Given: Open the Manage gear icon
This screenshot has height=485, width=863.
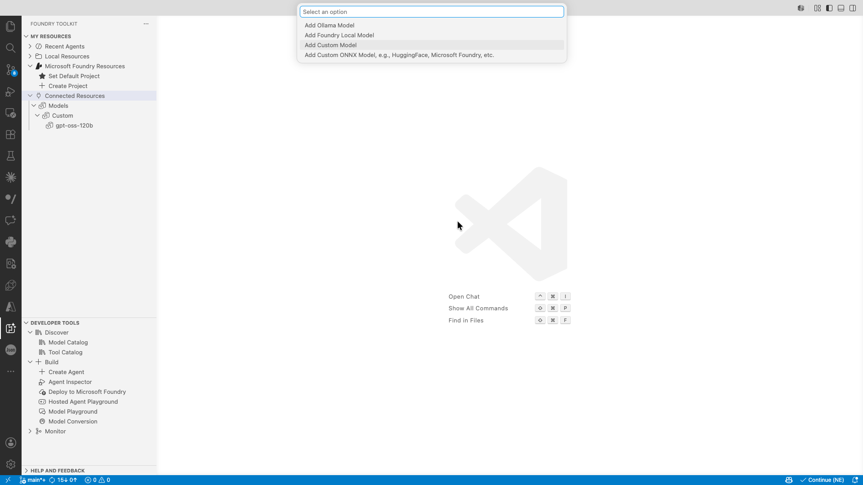Looking at the screenshot, I should (11, 464).
